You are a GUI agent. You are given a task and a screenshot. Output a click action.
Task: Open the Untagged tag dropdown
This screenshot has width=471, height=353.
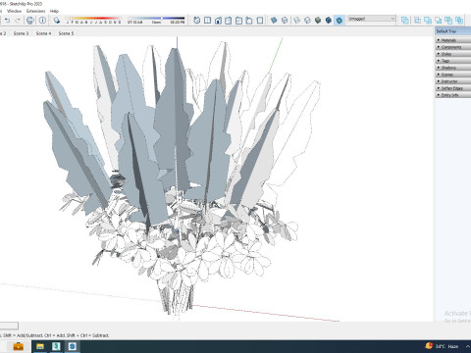point(372,19)
